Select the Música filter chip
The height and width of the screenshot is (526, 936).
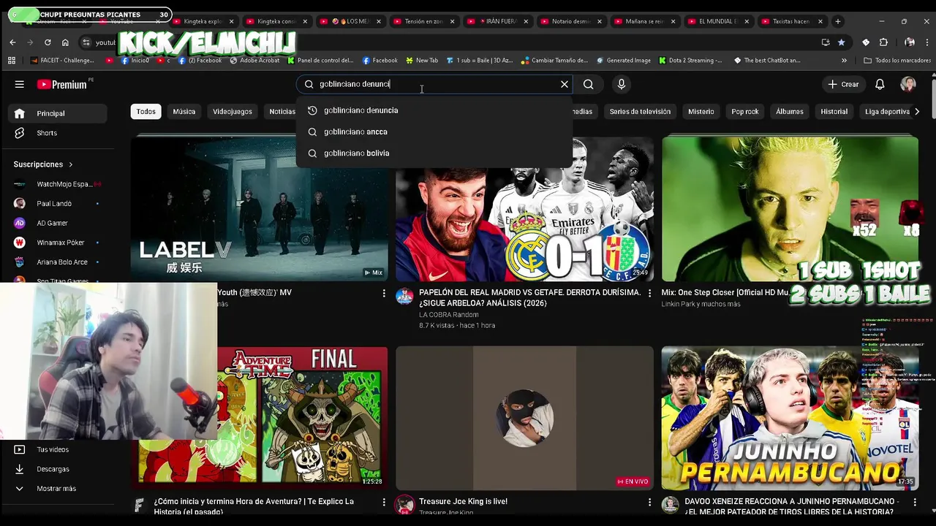[x=184, y=112]
